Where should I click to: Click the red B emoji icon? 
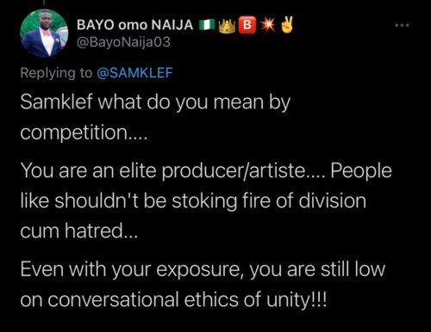(247, 25)
